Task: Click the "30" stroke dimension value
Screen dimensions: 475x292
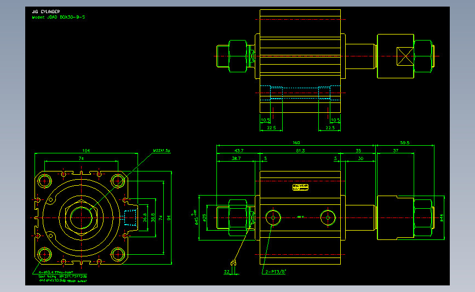Action: [x=360, y=158]
